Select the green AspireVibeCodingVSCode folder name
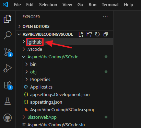This screenshot has width=141, height=128. 53,57
